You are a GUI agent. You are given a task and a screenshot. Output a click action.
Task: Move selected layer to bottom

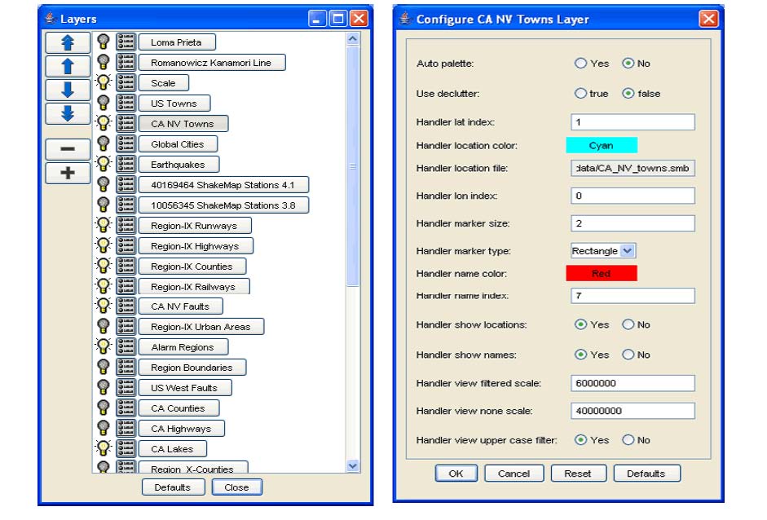pos(68,113)
